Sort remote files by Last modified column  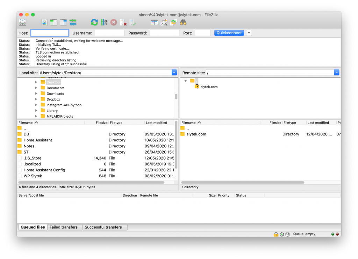[x=321, y=123]
